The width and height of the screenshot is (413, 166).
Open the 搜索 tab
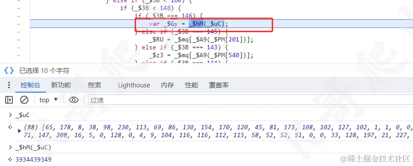(95, 85)
